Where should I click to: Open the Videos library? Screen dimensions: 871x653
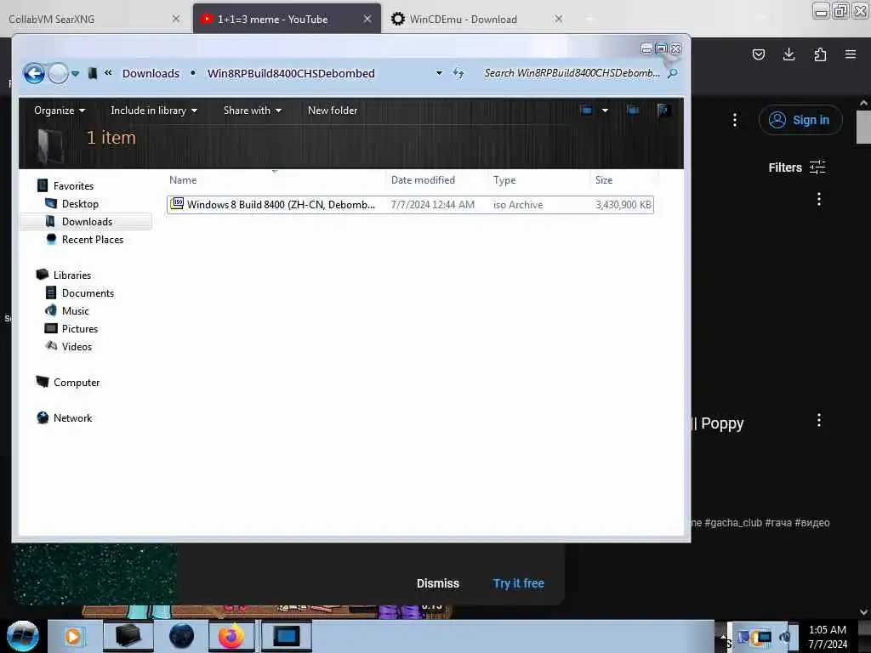coord(77,347)
